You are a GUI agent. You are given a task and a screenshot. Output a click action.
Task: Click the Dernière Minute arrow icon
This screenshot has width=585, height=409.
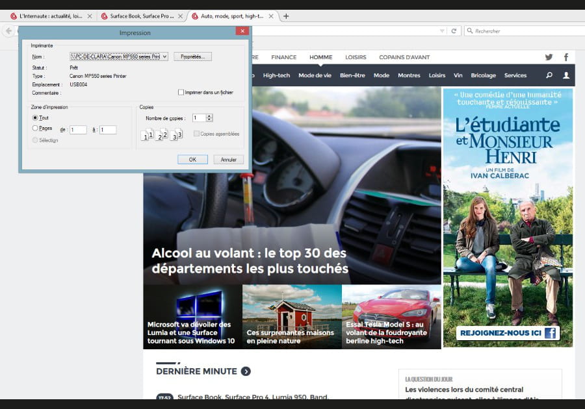click(246, 371)
